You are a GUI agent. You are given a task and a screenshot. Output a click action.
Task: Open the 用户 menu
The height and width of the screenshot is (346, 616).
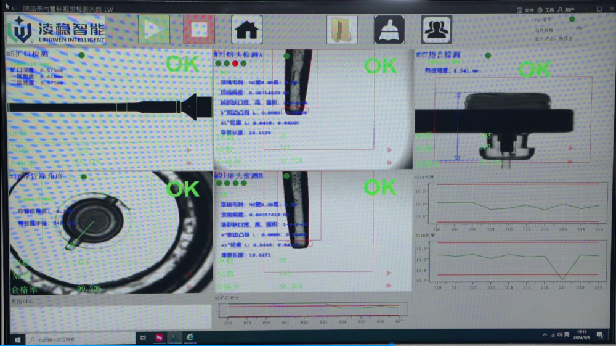pos(566,10)
